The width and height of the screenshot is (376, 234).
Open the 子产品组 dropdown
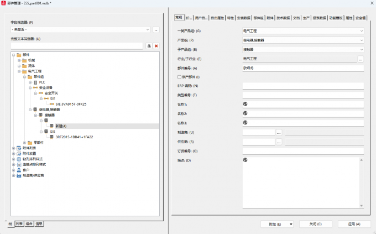(x=362, y=50)
